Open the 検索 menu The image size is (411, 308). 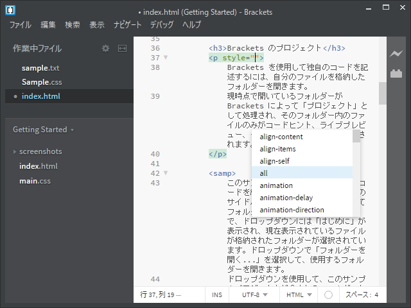(73, 24)
